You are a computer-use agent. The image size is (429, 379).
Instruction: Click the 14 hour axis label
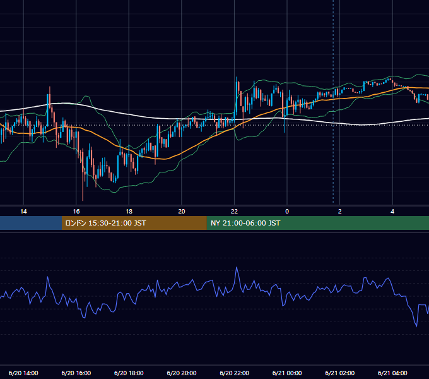tap(23, 212)
